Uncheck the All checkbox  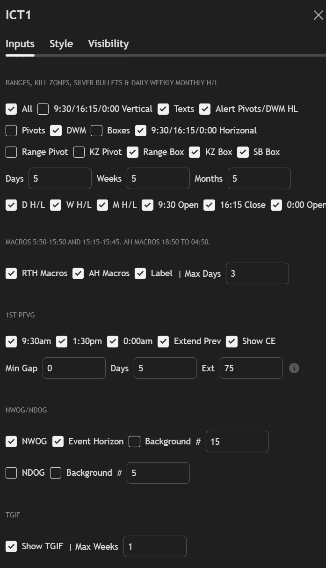coord(11,109)
